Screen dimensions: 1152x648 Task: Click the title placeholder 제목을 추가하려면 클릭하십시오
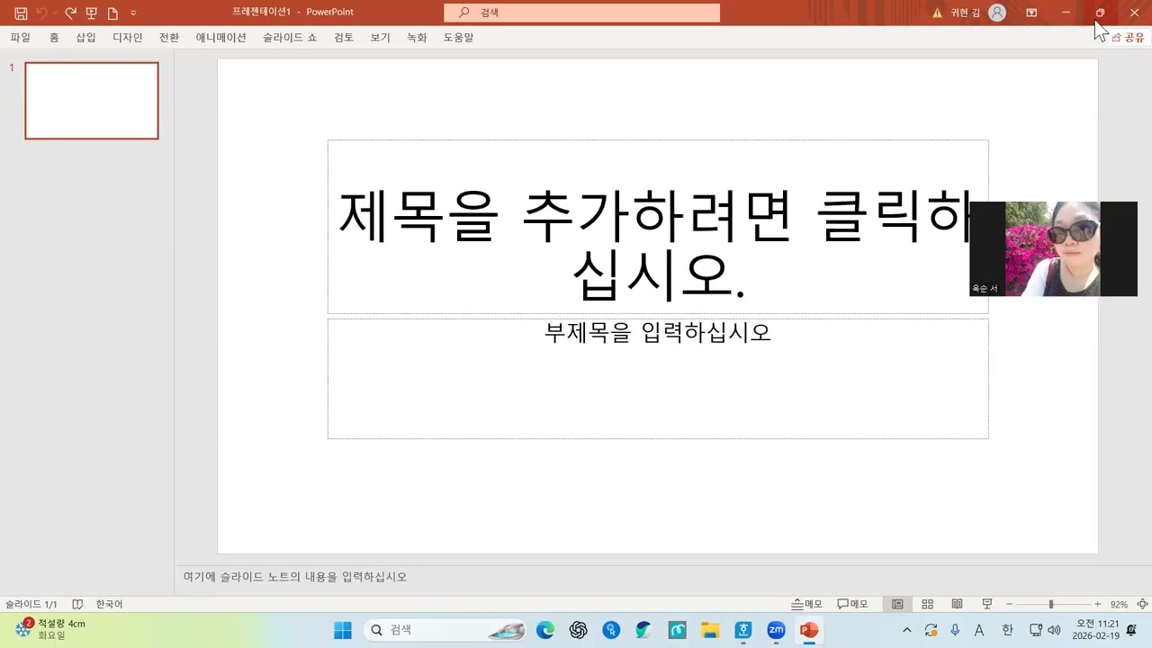pos(658,227)
